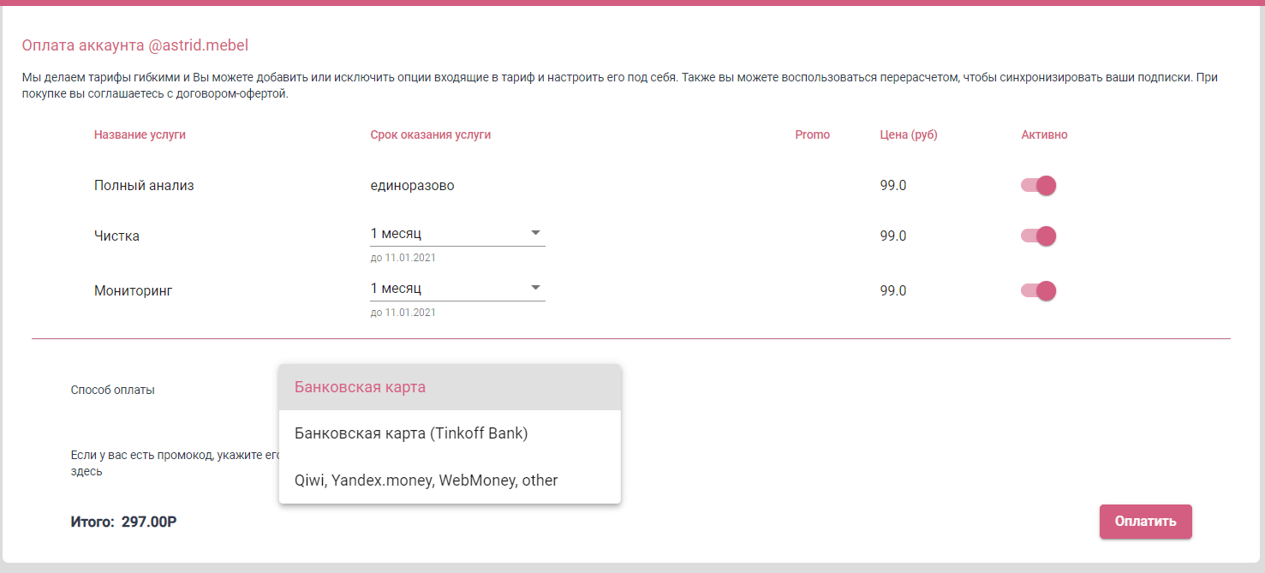Open the "Способ оплаты" payment method selector
Viewport: 1265px width, 573px height.
point(450,387)
